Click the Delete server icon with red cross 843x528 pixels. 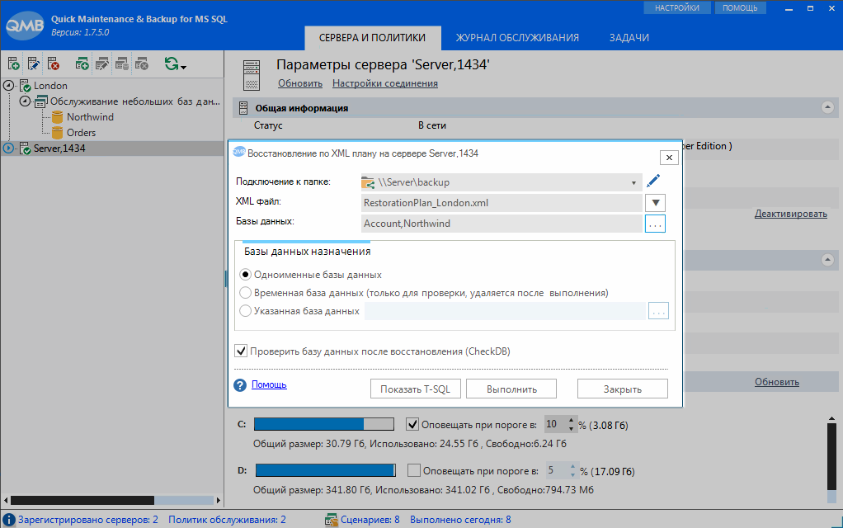tap(54, 64)
